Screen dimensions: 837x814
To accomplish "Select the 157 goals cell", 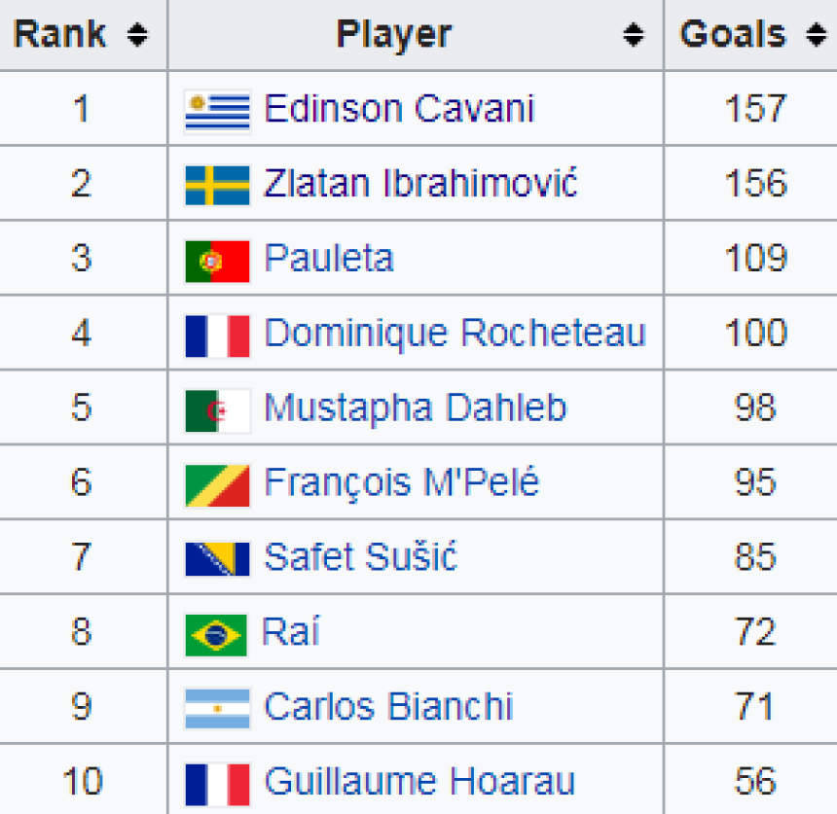I will tap(750, 108).
